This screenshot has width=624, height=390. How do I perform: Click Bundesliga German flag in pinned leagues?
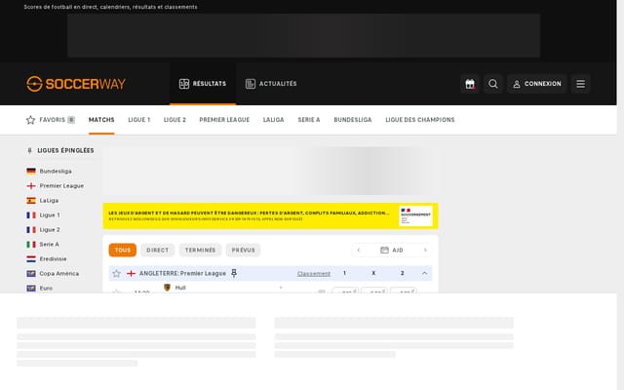31,172
